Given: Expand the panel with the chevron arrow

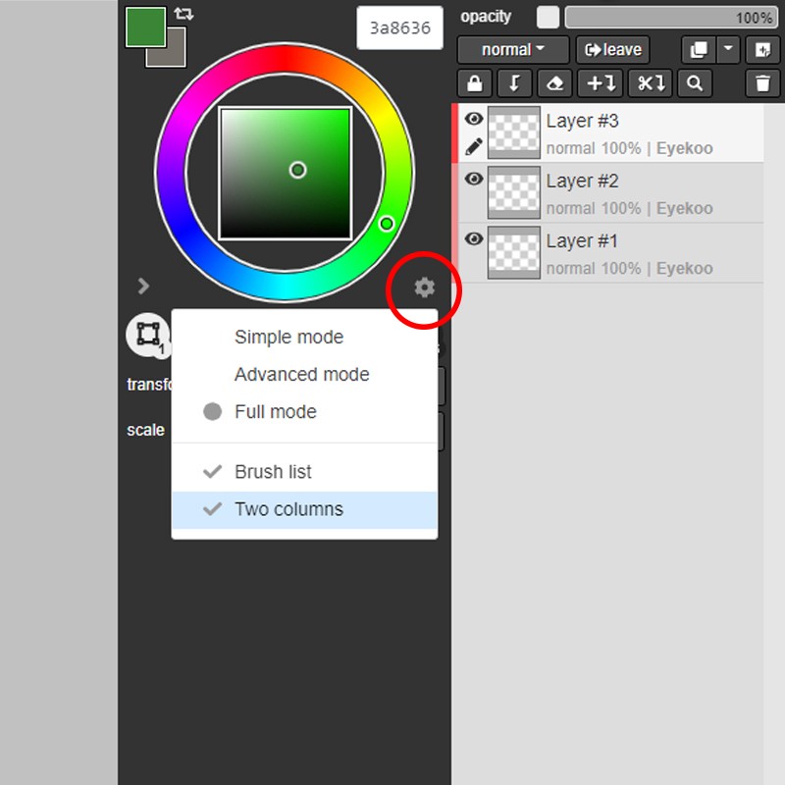Looking at the screenshot, I should point(144,287).
